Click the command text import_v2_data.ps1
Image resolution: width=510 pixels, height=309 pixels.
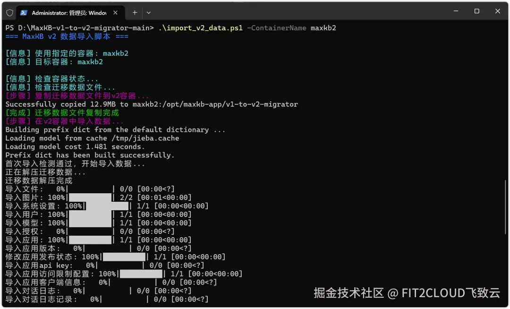tap(201, 28)
